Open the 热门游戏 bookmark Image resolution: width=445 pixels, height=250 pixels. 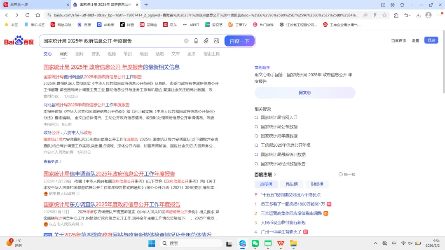tap(263, 25)
